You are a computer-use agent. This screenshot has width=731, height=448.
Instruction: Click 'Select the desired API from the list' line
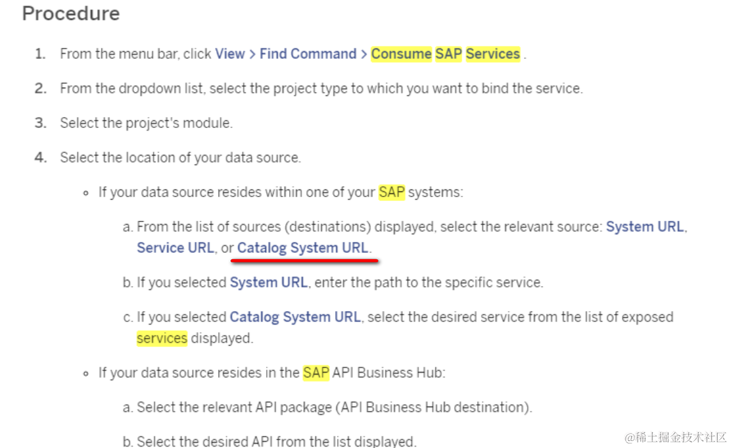click(276, 441)
